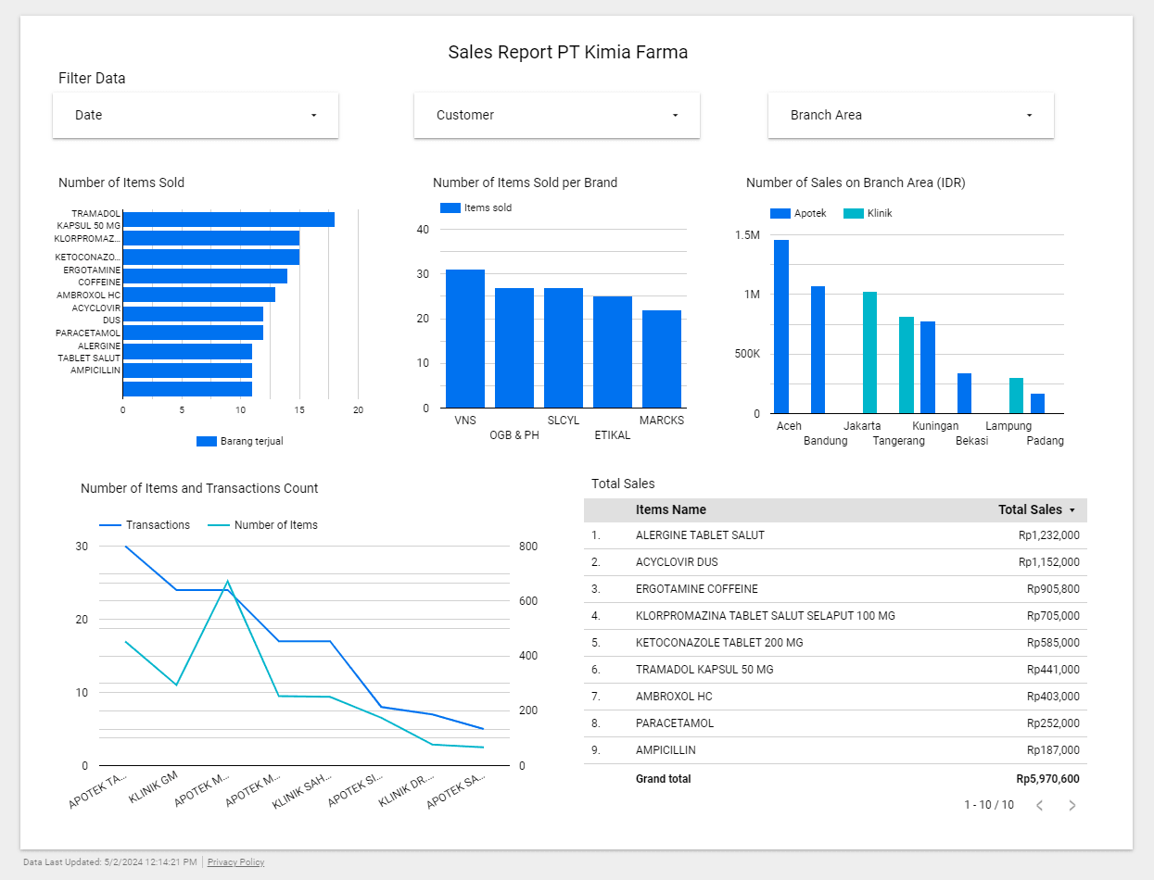
Task: Click the ACYCLOVIR DUS table row
Action: coord(835,562)
